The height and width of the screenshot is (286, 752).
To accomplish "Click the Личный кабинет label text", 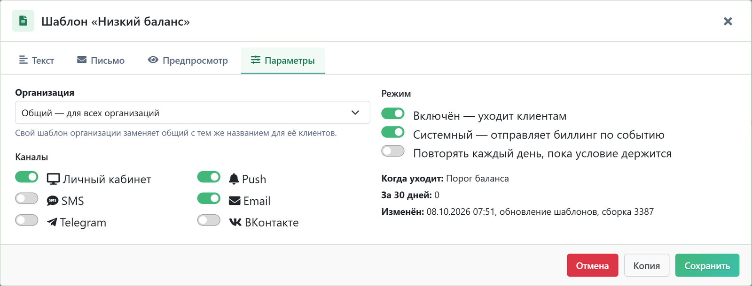I will (x=107, y=180).
